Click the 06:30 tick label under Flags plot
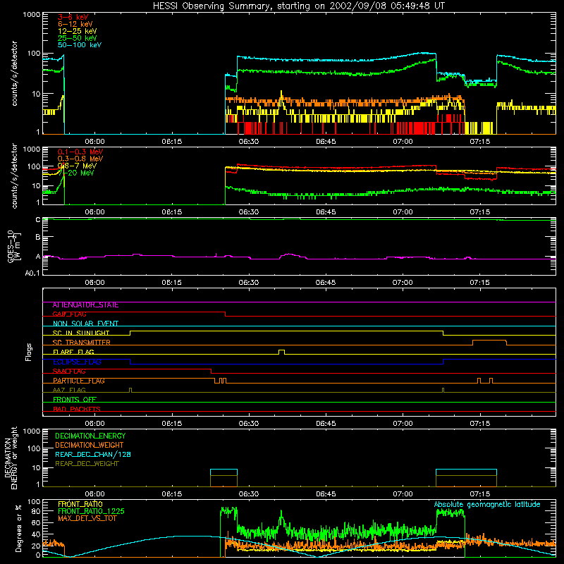 tap(249, 424)
